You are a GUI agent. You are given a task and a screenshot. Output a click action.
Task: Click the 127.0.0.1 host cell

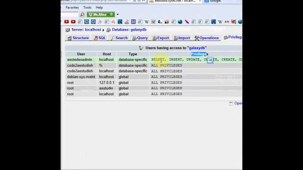(x=107, y=83)
